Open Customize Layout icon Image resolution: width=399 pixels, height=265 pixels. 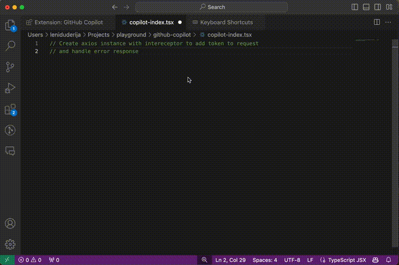(x=389, y=7)
